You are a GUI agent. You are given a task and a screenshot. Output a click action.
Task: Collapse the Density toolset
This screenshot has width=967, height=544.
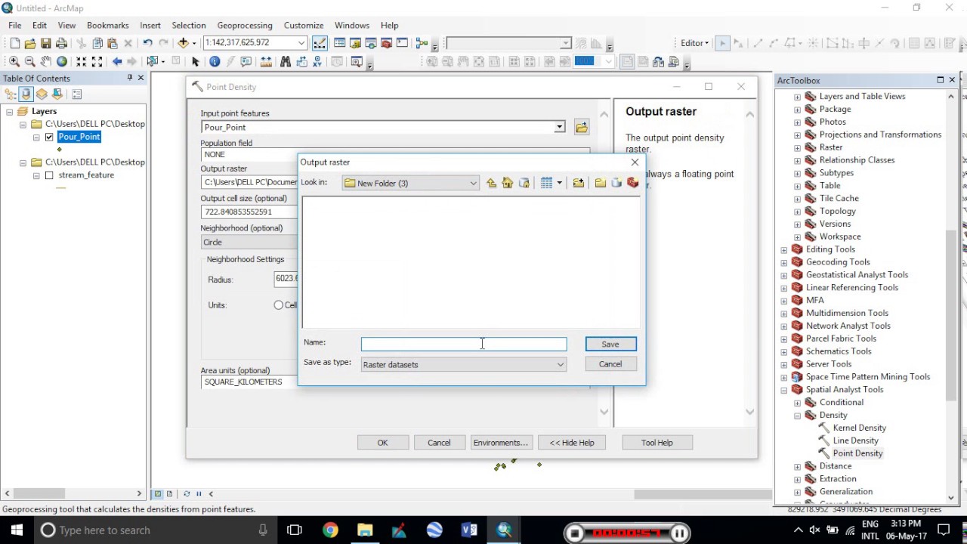pos(798,416)
